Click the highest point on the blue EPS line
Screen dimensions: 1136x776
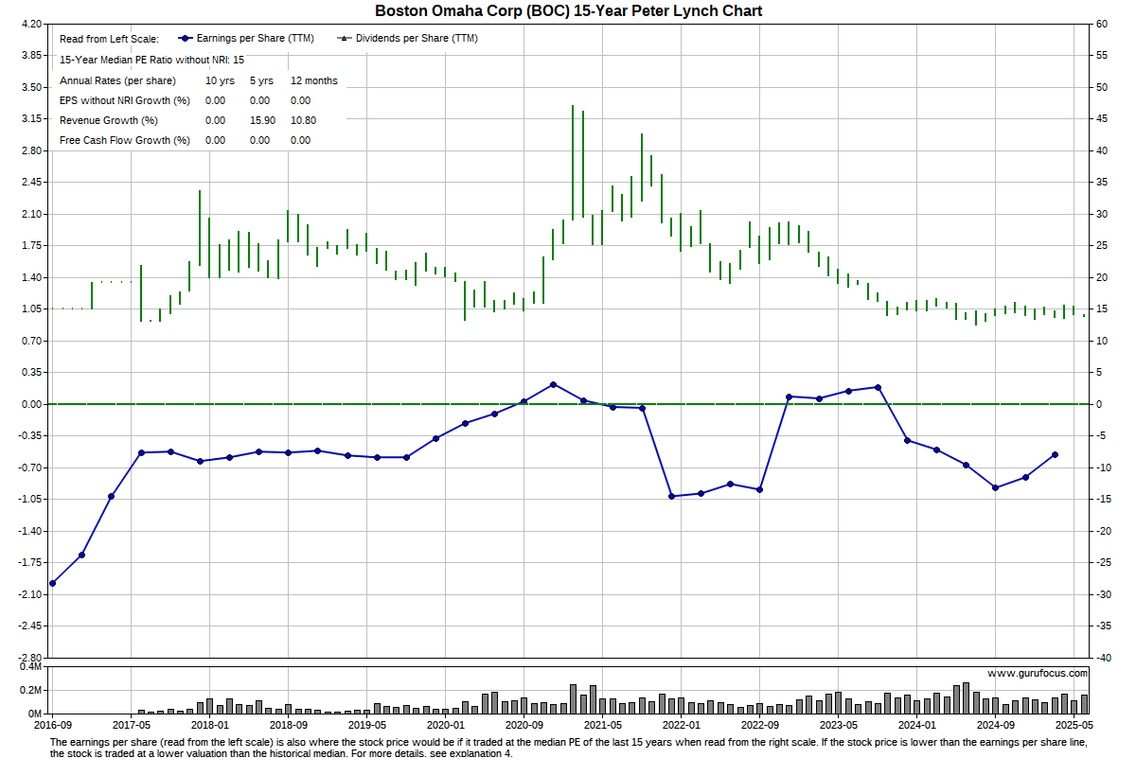[554, 384]
